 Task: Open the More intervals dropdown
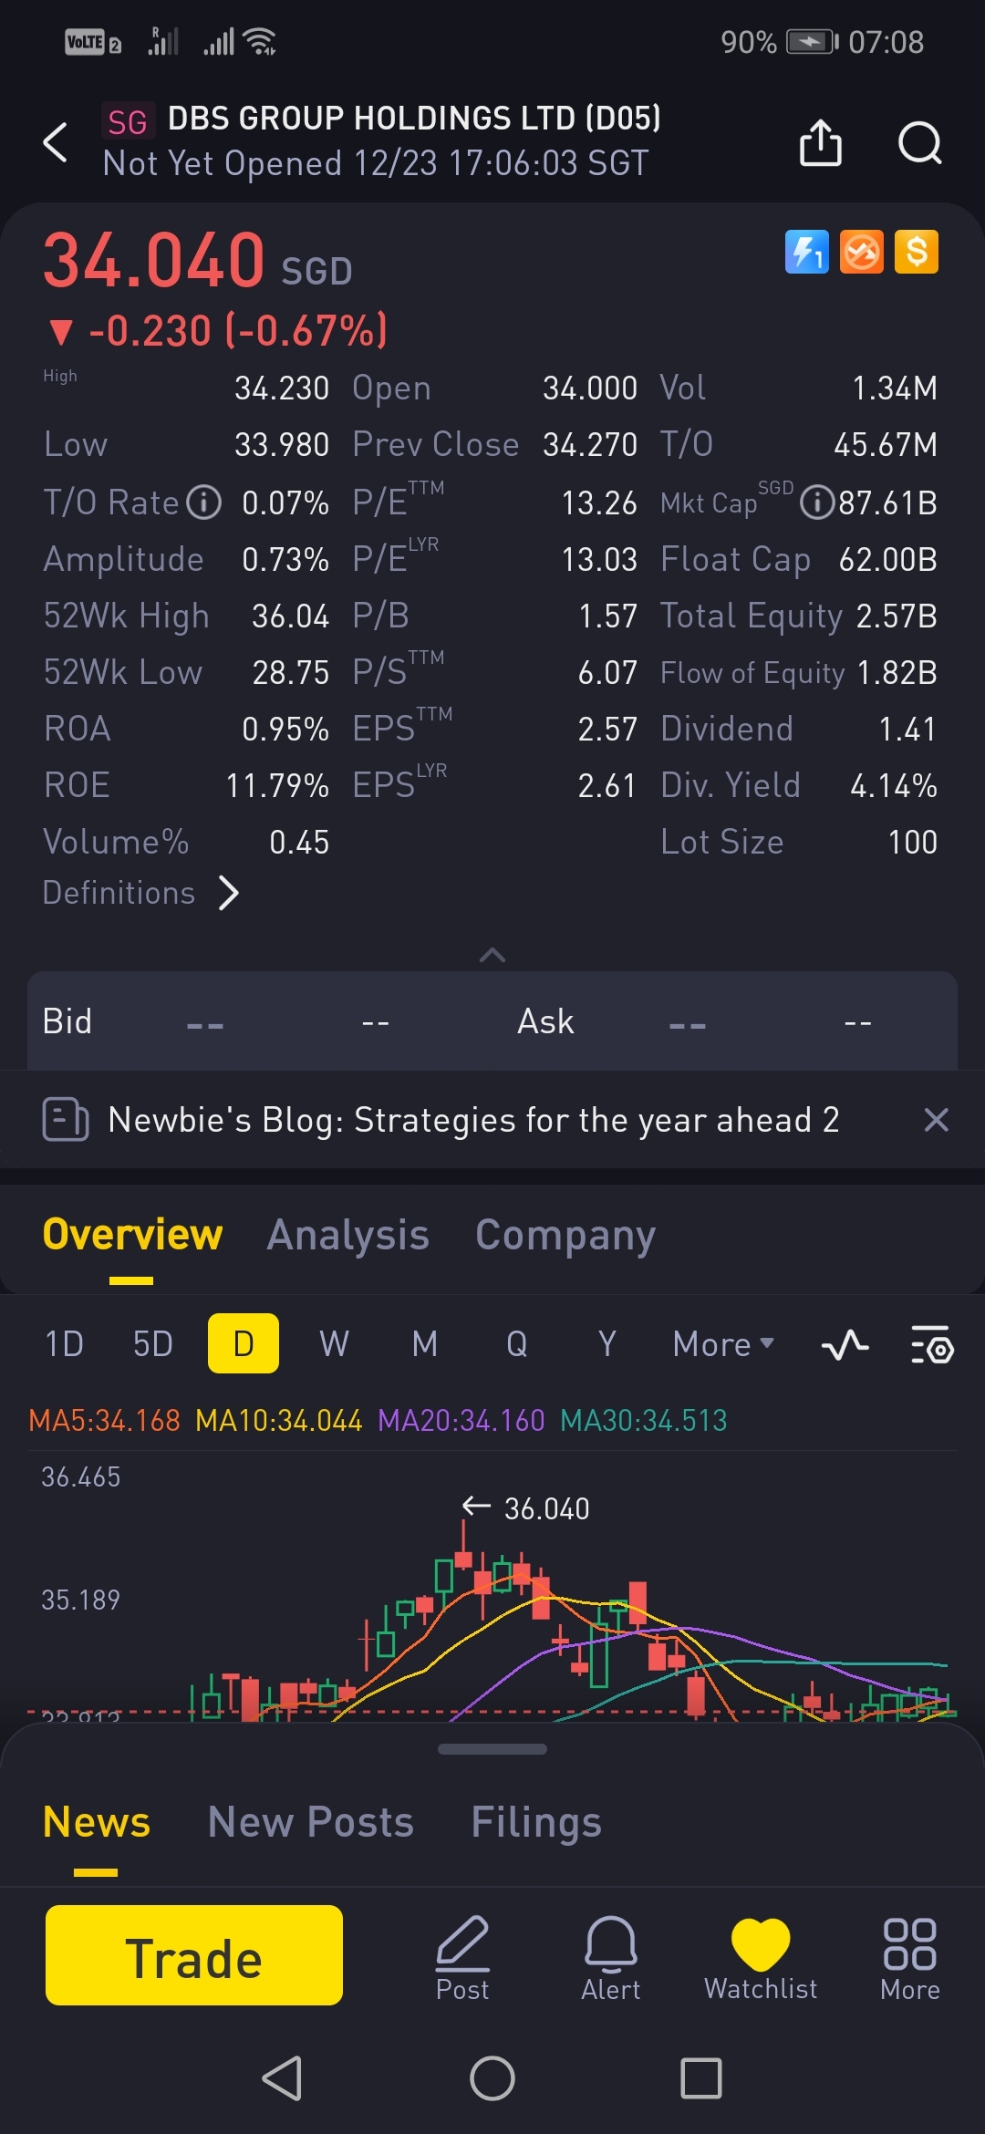pos(722,1343)
